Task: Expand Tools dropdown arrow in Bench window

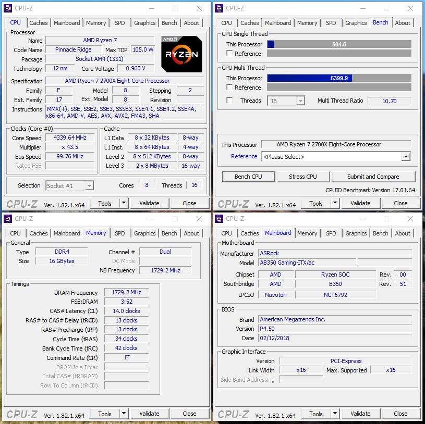Action: pos(335,203)
